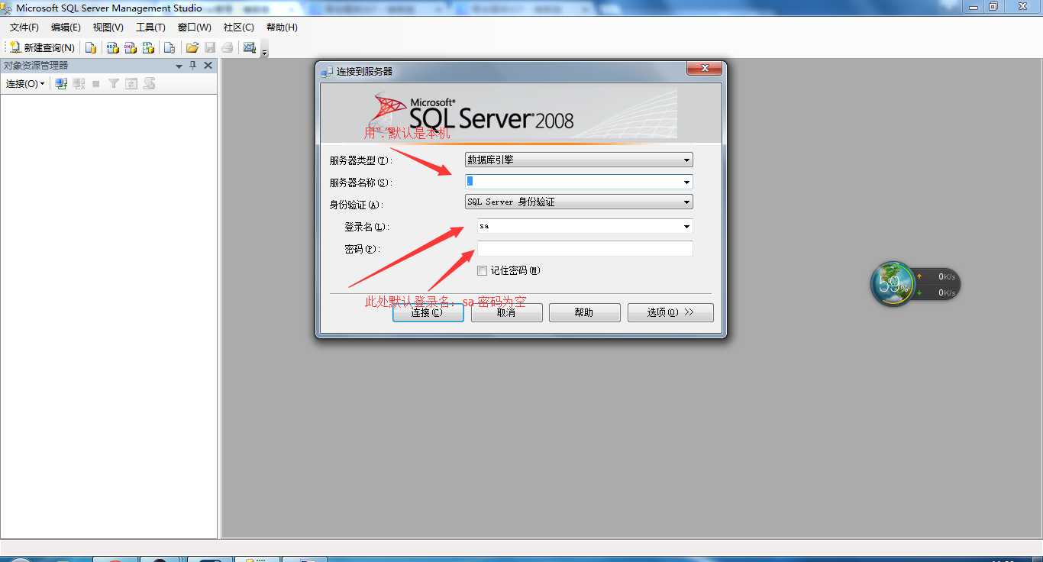This screenshot has height=562, width=1043.
Task: Open the 社区(C) menu
Action: click(239, 27)
